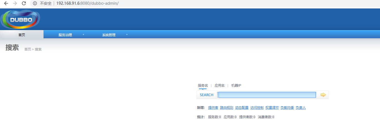Screen dimensions: 380x135
Task: Click the 访问控制 link
Action: [257, 108]
